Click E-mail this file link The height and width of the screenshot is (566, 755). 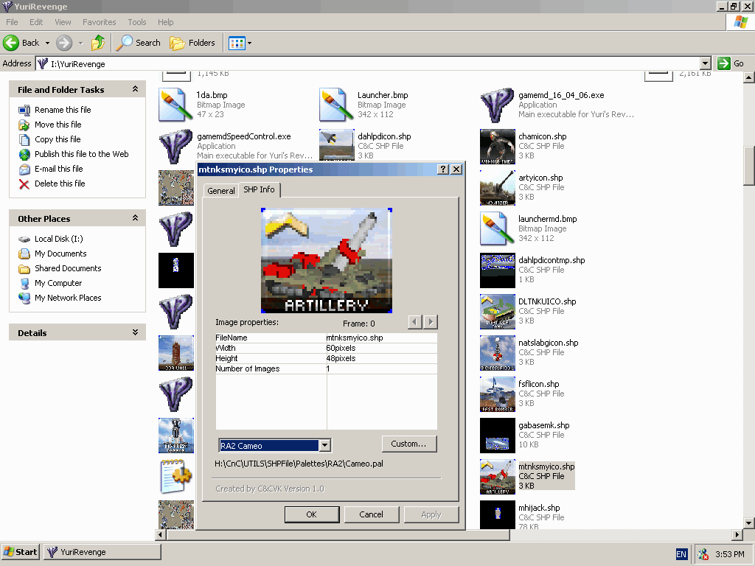coord(59,169)
